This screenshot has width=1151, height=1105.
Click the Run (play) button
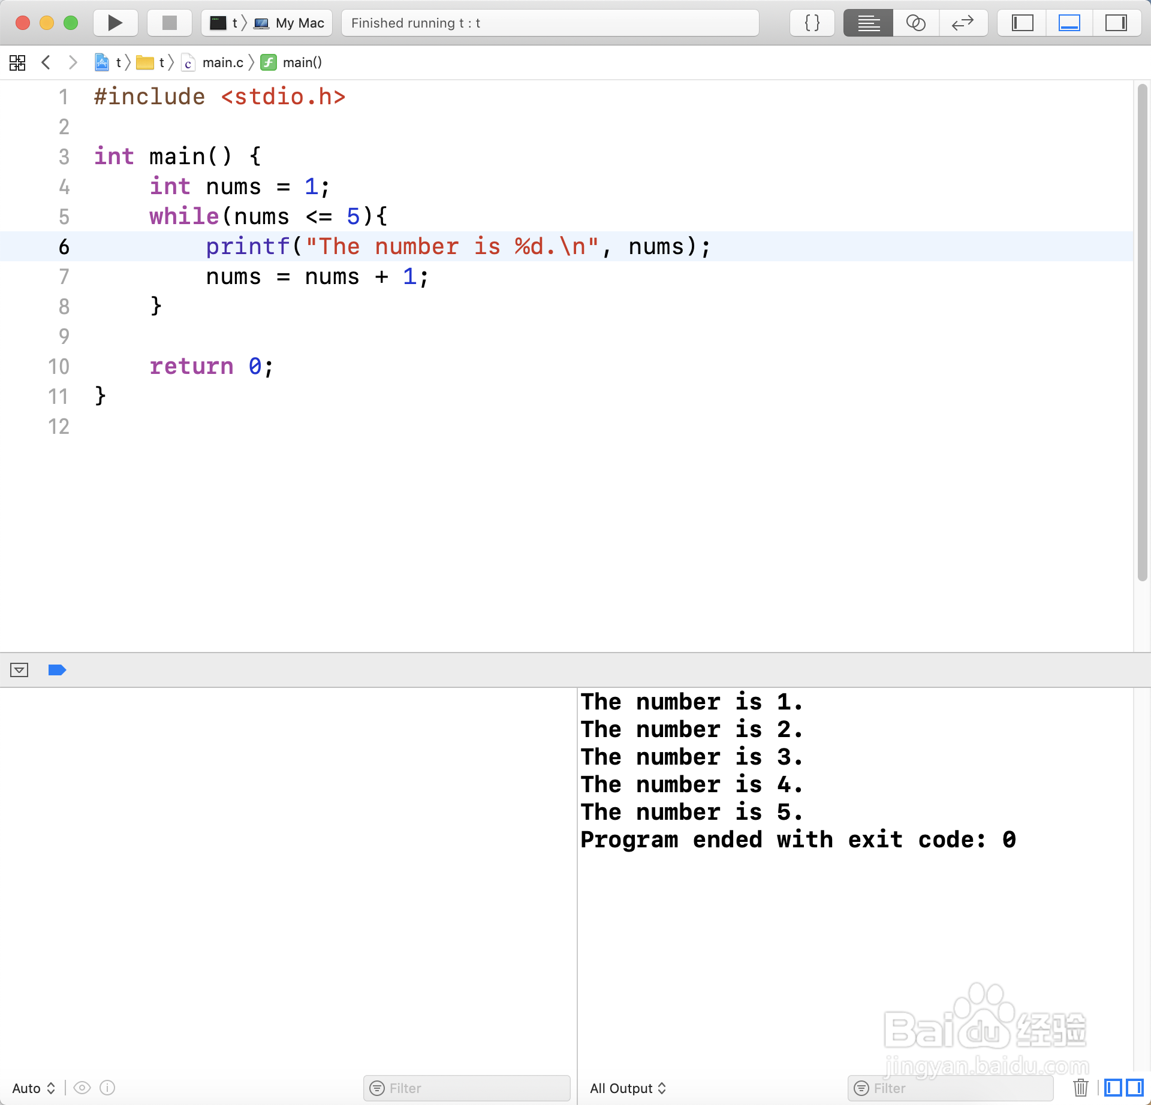coord(115,23)
